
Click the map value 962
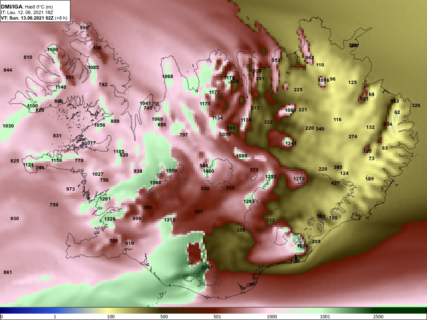309,58
